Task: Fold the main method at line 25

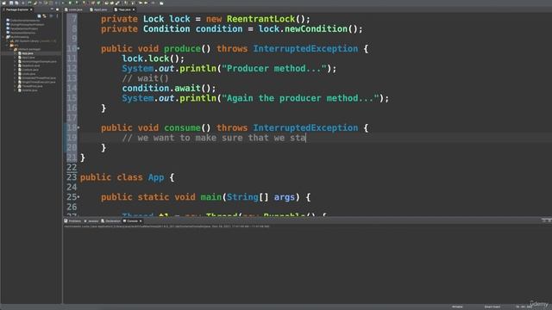Action: point(78,197)
